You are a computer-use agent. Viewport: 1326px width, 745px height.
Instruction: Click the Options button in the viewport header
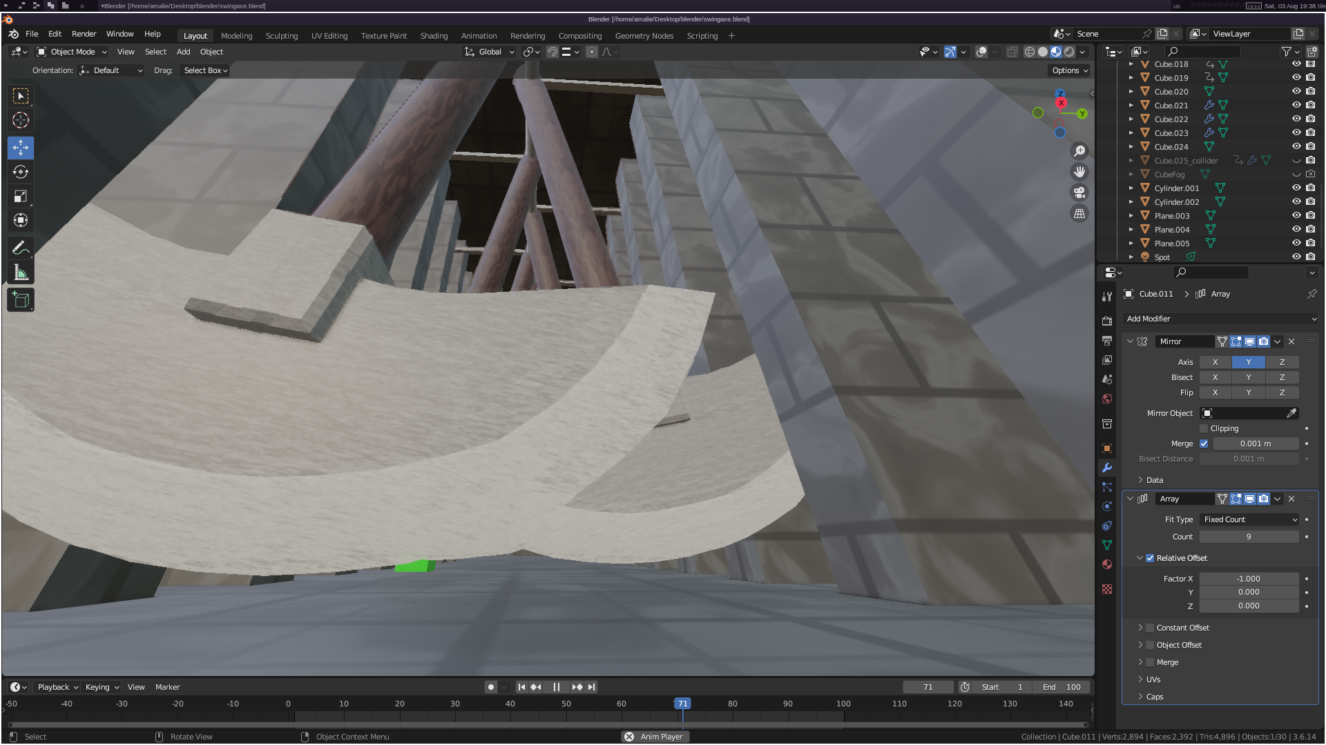pyautogui.click(x=1069, y=70)
